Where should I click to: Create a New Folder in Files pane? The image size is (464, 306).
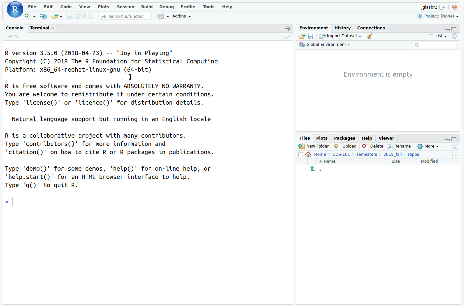tap(314, 146)
